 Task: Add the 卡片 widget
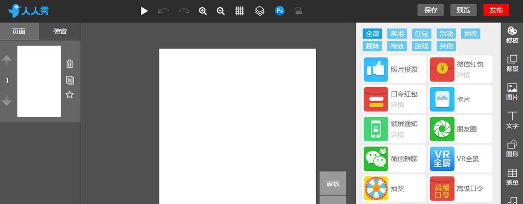pos(460,99)
